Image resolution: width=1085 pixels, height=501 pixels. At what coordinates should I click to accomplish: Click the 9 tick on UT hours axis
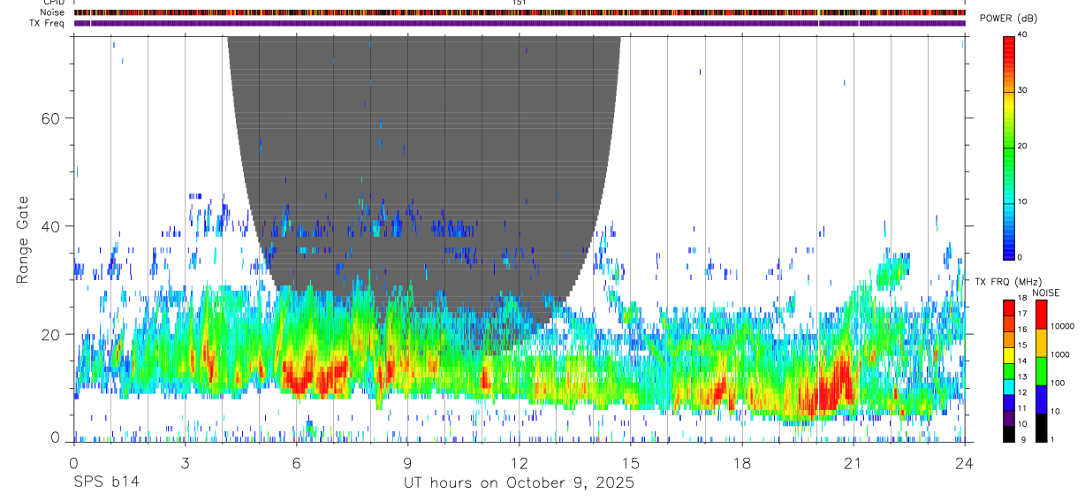point(408,462)
